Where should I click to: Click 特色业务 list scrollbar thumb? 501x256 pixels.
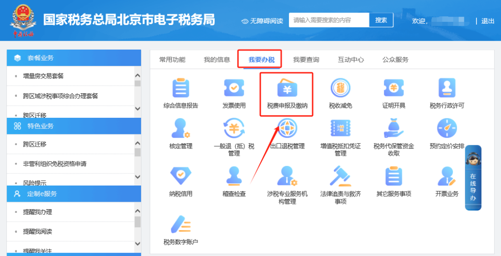(137, 152)
